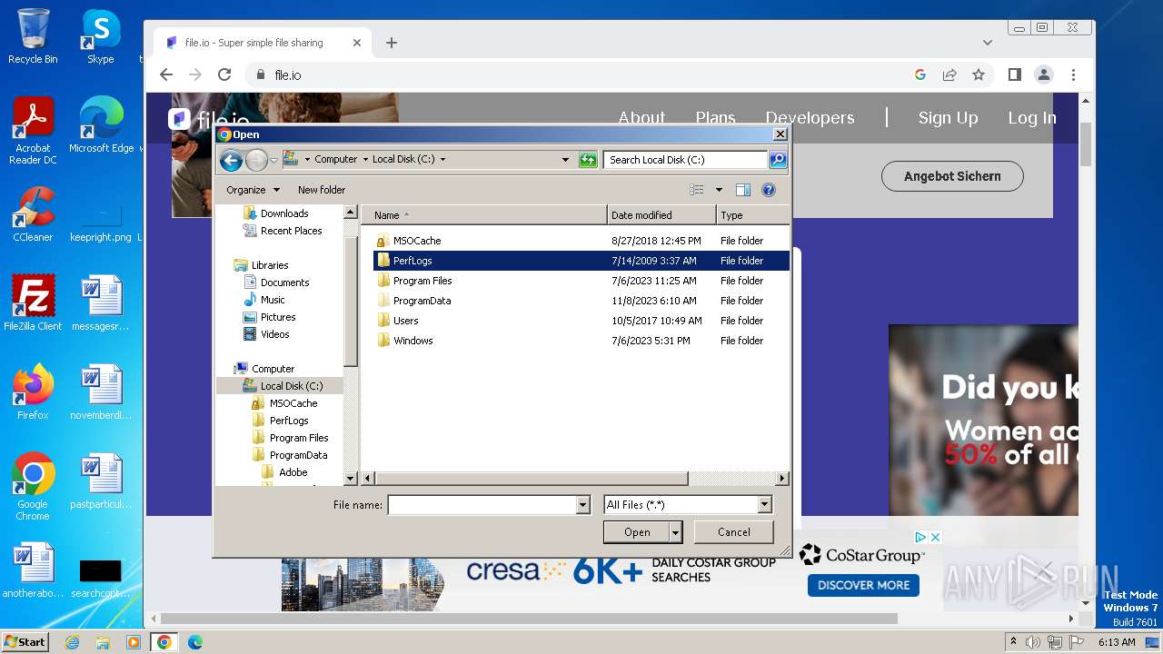Click Chrome's tab search chevron
1163x654 pixels.
[x=988, y=43]
